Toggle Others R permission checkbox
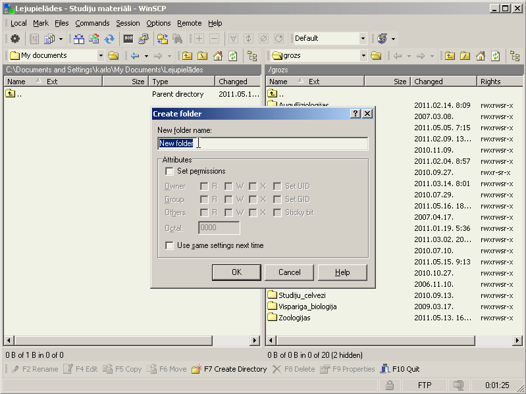This screenshot has height=394, width=526. tap(204, 212)
